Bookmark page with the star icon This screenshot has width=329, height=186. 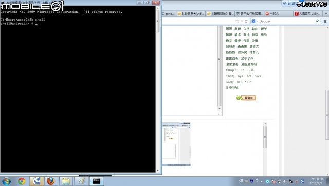pos(237,21)
